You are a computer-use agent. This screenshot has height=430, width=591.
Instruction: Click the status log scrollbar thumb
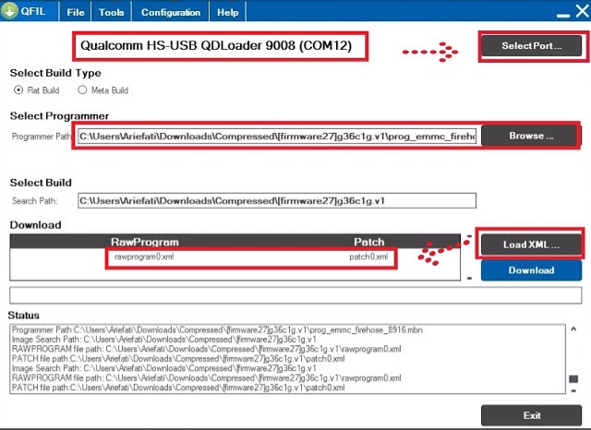(x=573, y=379)
